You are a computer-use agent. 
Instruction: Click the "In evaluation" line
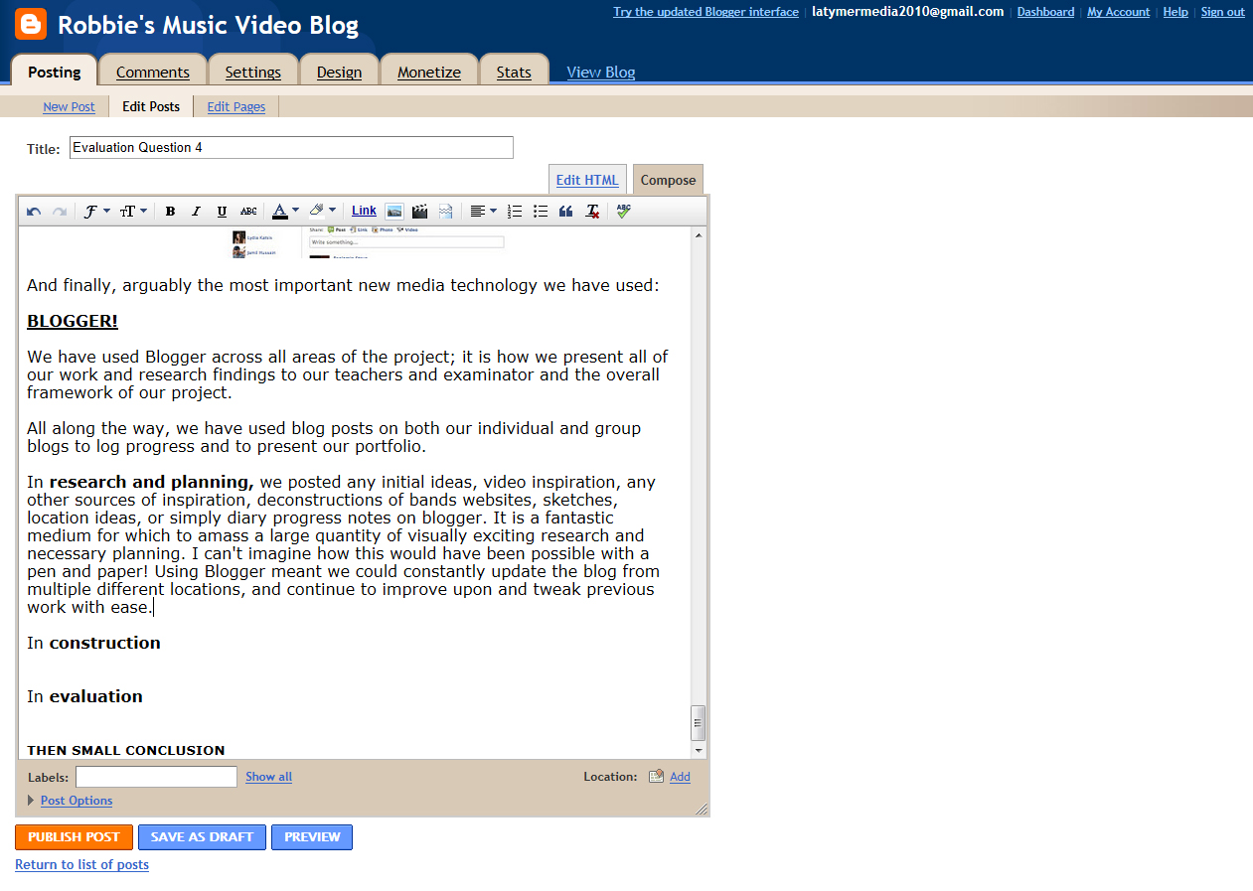84,696
